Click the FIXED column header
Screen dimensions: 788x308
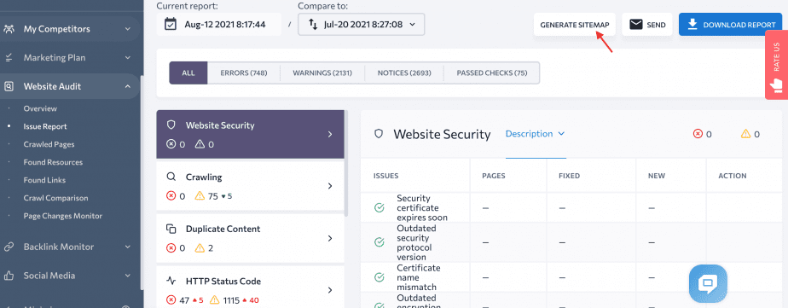[570, 176]
